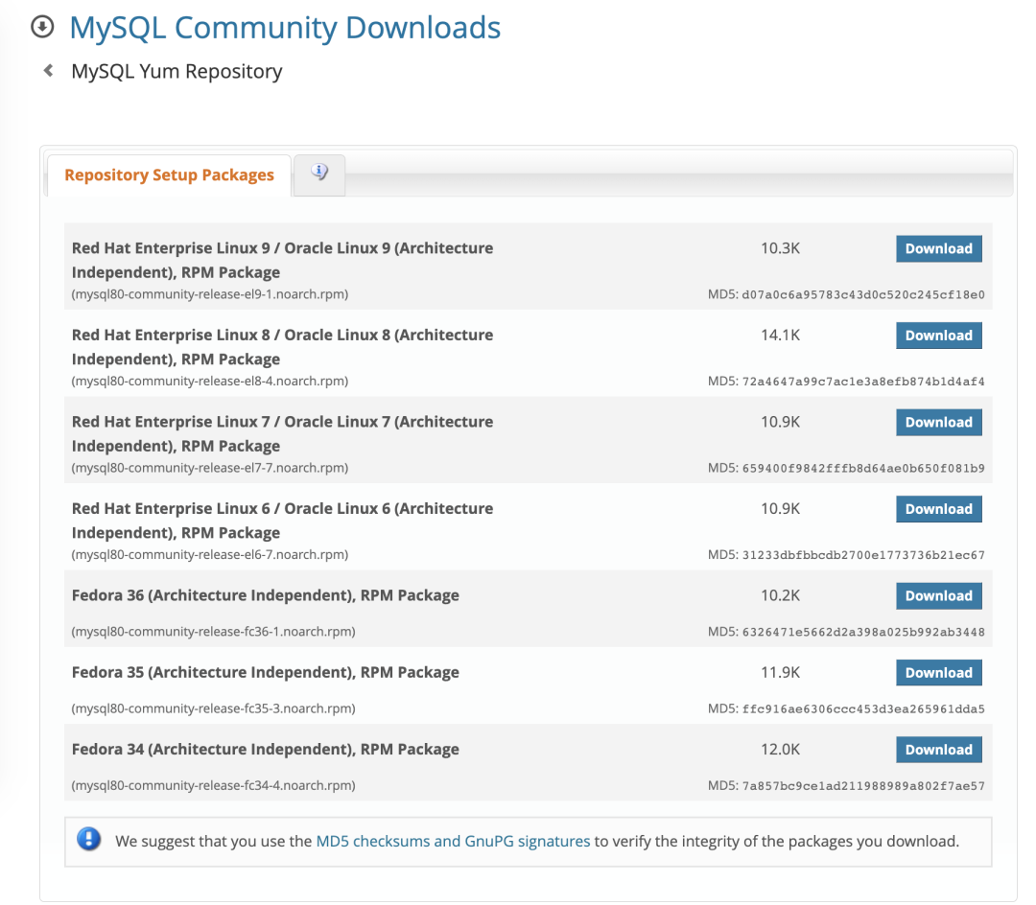Click the 10.2K file size value
The height and width of the screenshot is (905, 1036).
point(780,595)
